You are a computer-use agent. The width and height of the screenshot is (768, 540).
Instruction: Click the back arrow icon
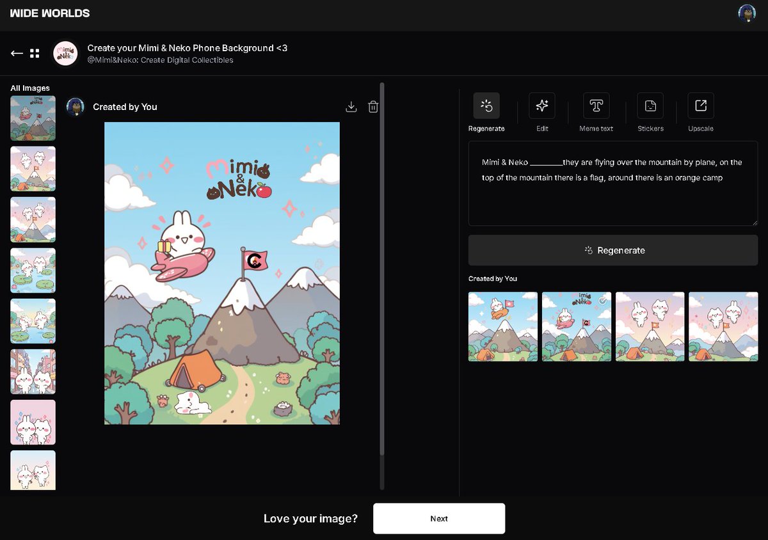[17, 53]
